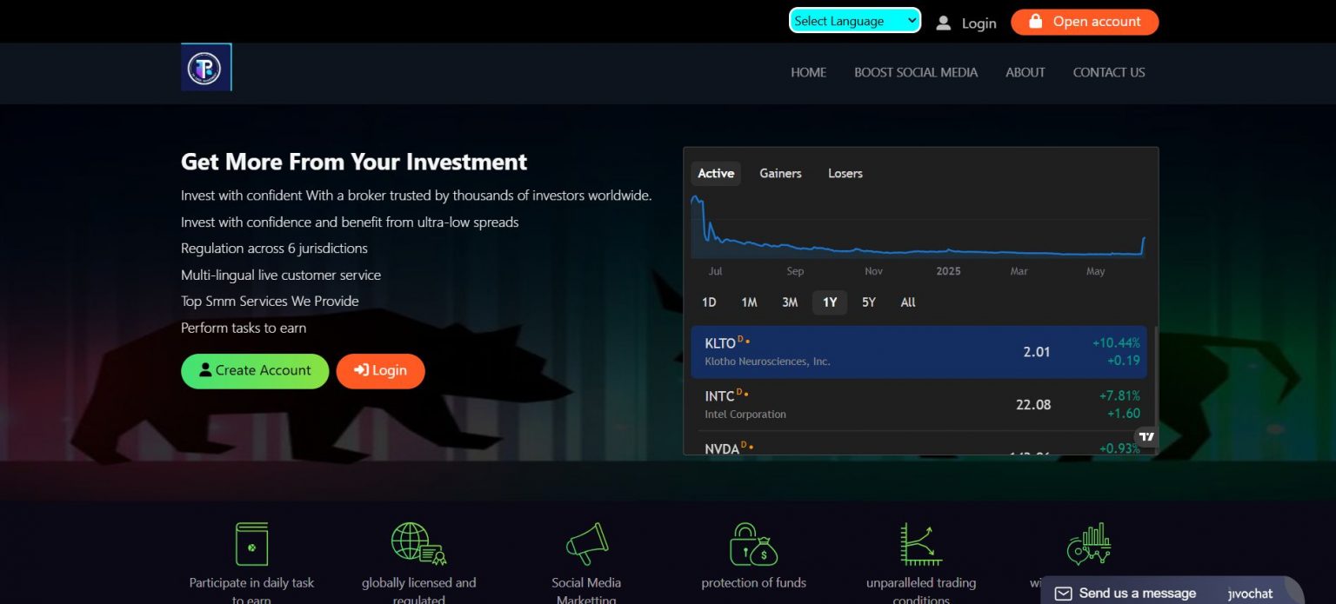Viewport: 1336px width, 604px height.
Task: Select the 5Y time range
Action: [x=868, y=302]
